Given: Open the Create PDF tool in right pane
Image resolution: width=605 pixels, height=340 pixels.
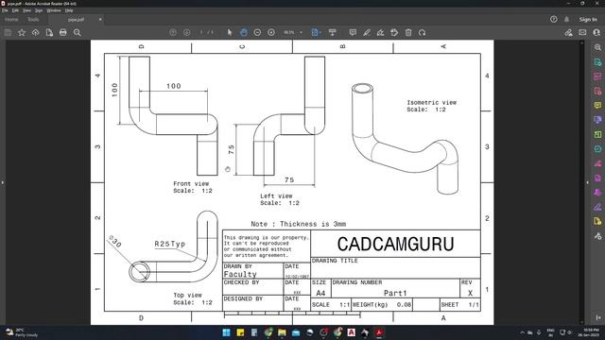Looking at the screenshot, I should 597,91.
